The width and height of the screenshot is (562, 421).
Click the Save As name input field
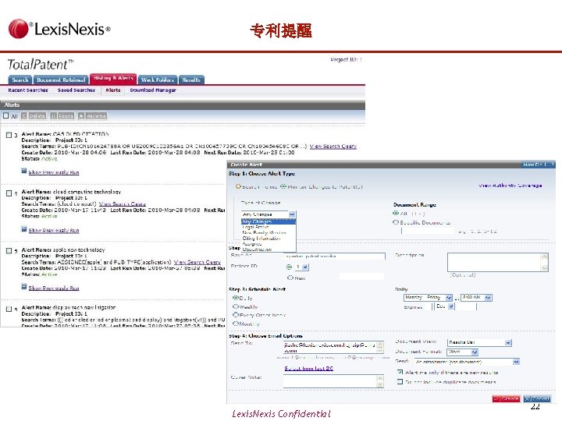coord(334,256)
